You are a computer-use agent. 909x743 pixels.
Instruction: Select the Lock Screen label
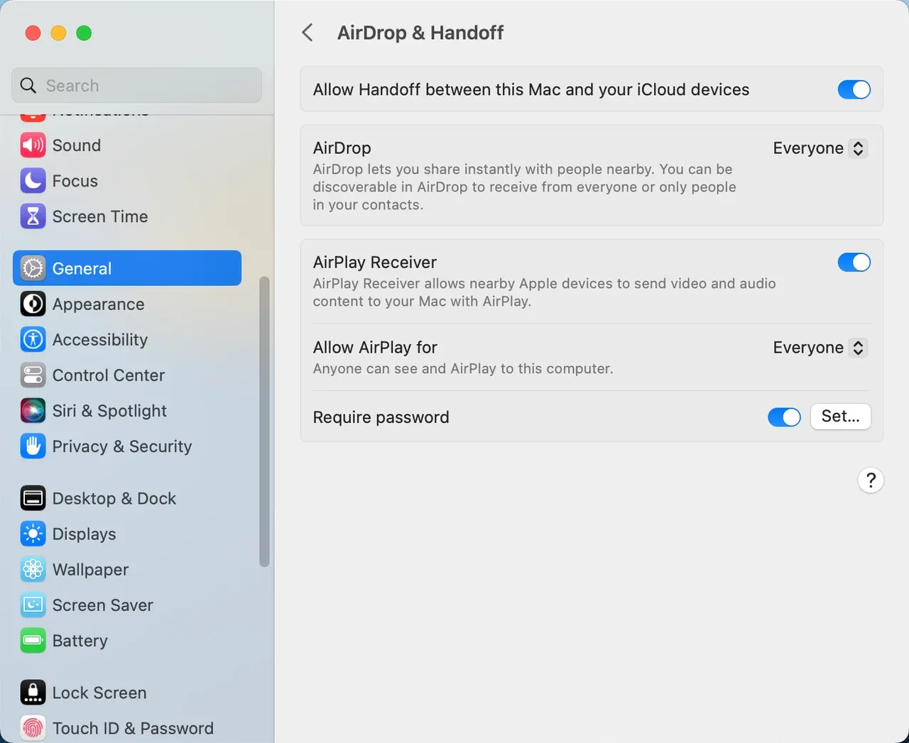tap(99, 693)
